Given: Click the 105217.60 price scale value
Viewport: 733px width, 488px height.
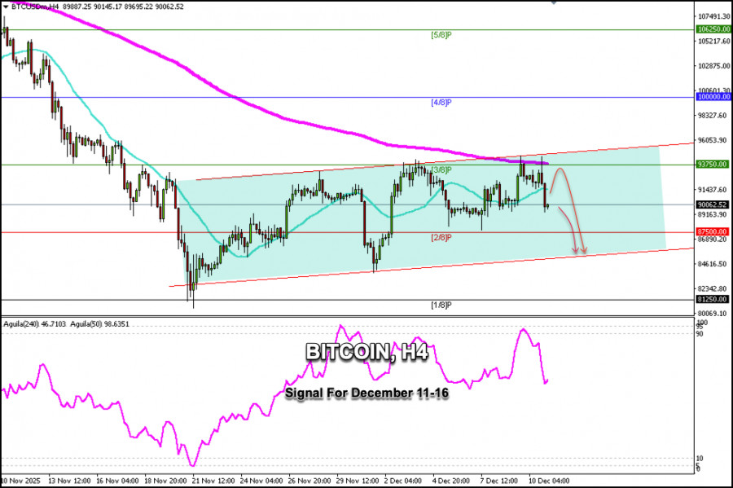Looking at the screenshot, I should [713, 41].
